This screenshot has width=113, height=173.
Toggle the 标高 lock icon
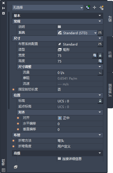click(100, 101)
